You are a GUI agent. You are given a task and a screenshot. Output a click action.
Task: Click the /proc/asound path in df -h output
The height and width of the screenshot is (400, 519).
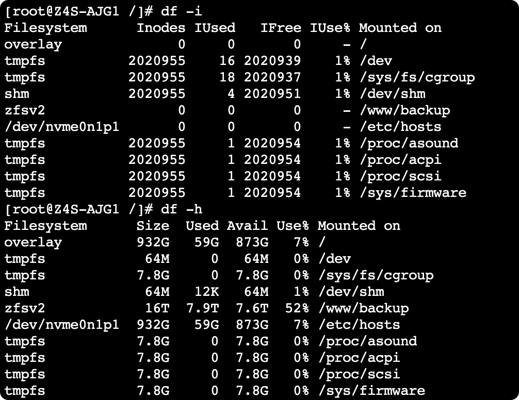click(367, 341)
